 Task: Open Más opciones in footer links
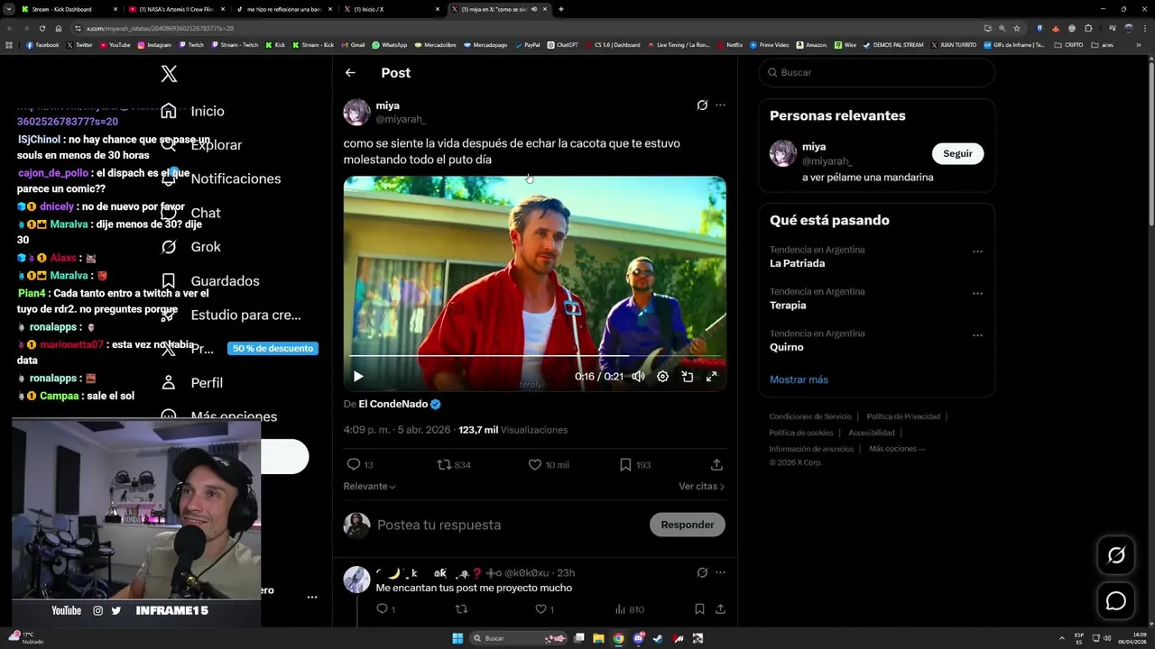tap(897, 449)
